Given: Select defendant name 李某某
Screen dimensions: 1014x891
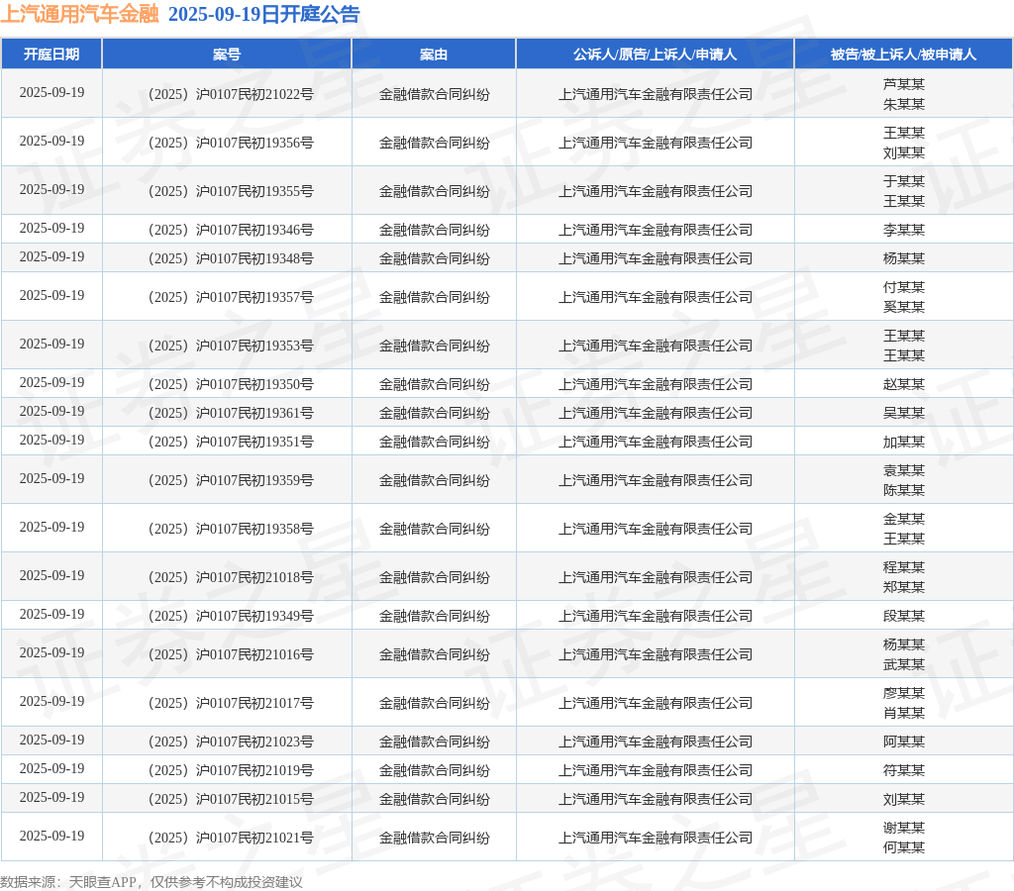Looking at the screenshot, I should 903,230.
